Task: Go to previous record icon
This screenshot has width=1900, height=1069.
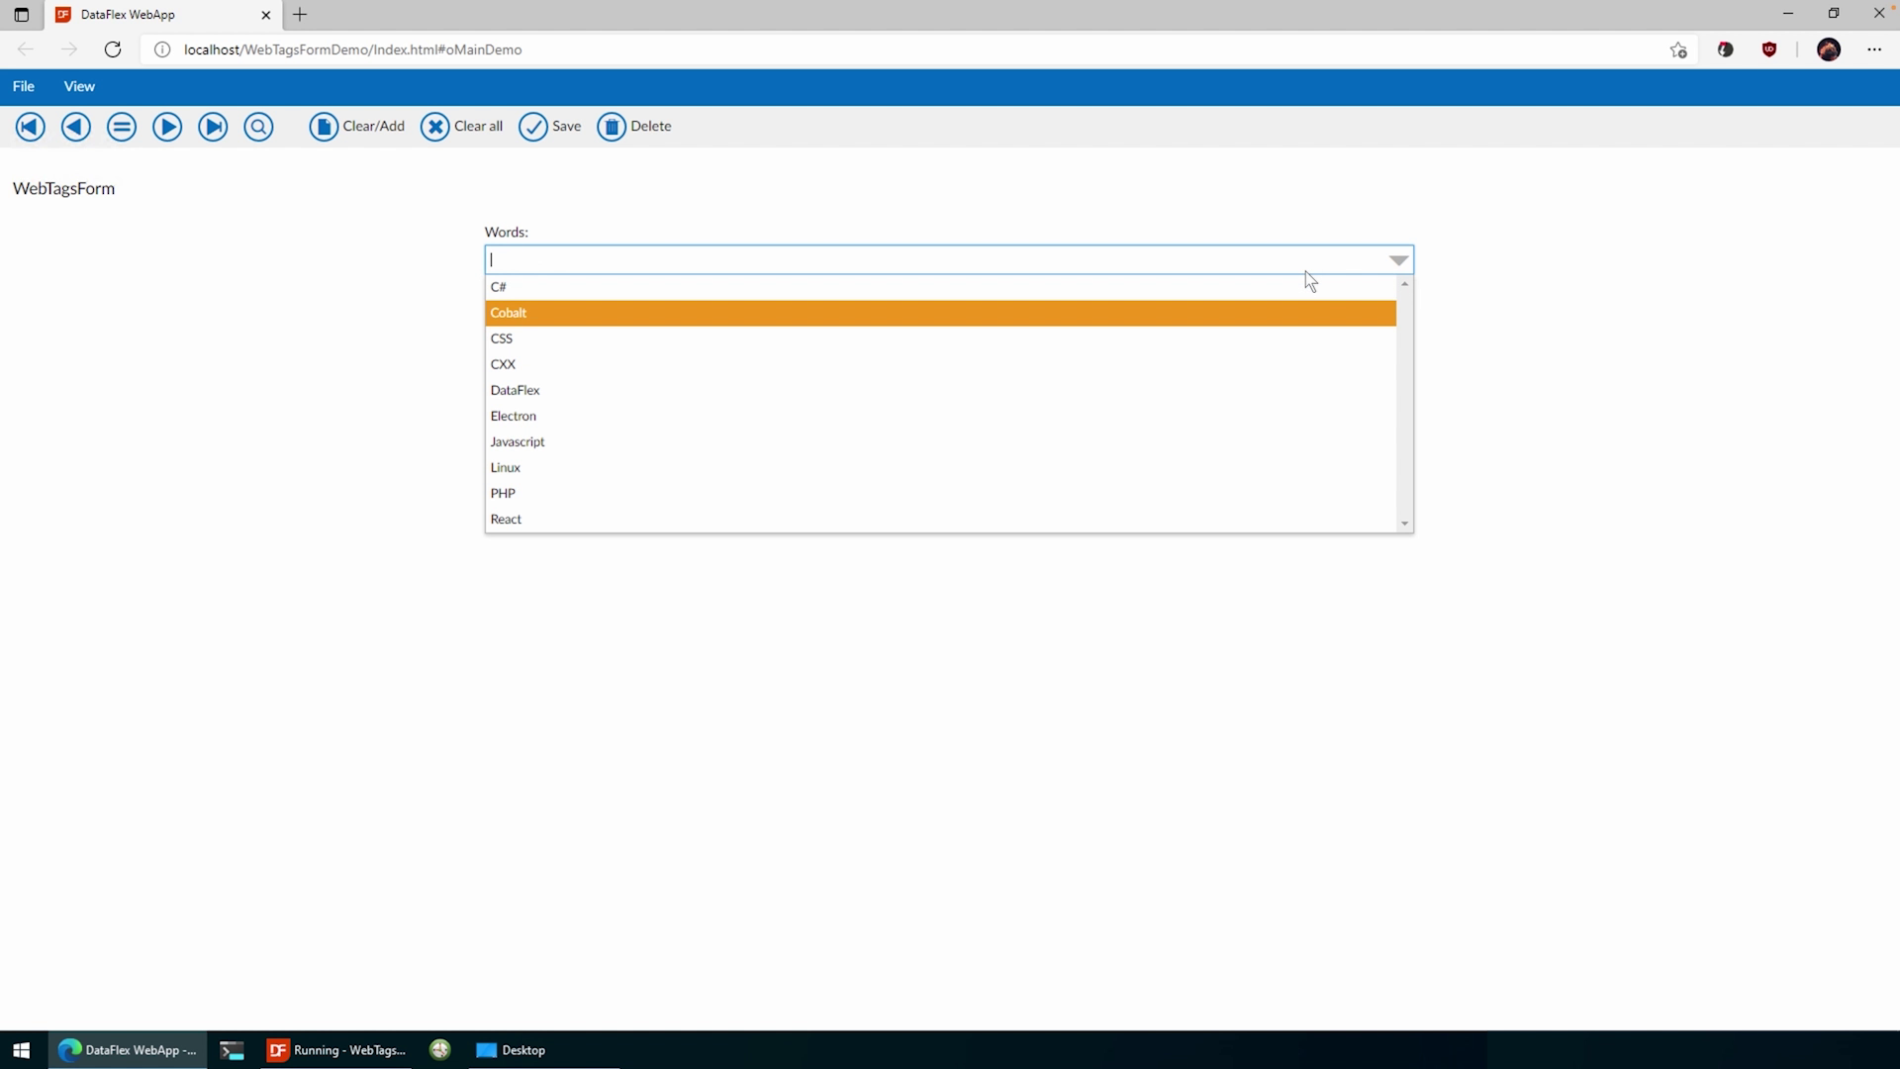Action: 76,127
